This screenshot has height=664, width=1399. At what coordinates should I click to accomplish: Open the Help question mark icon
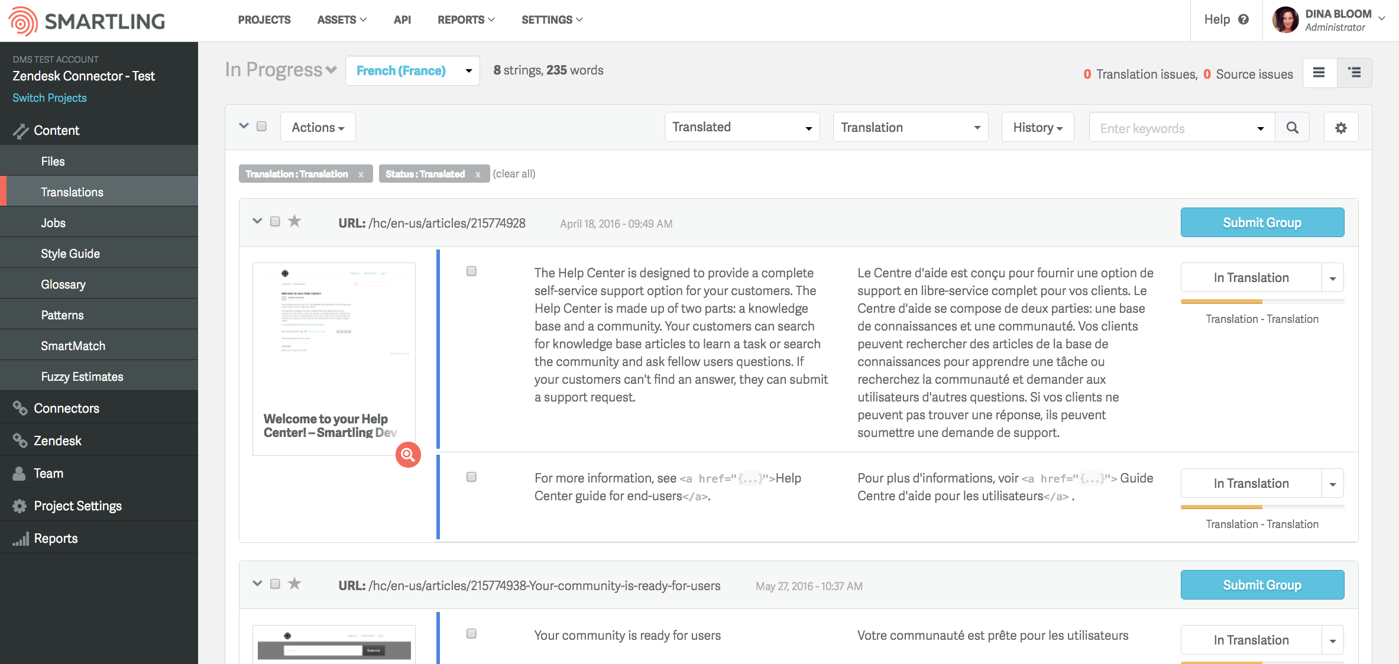(1243, 20)
